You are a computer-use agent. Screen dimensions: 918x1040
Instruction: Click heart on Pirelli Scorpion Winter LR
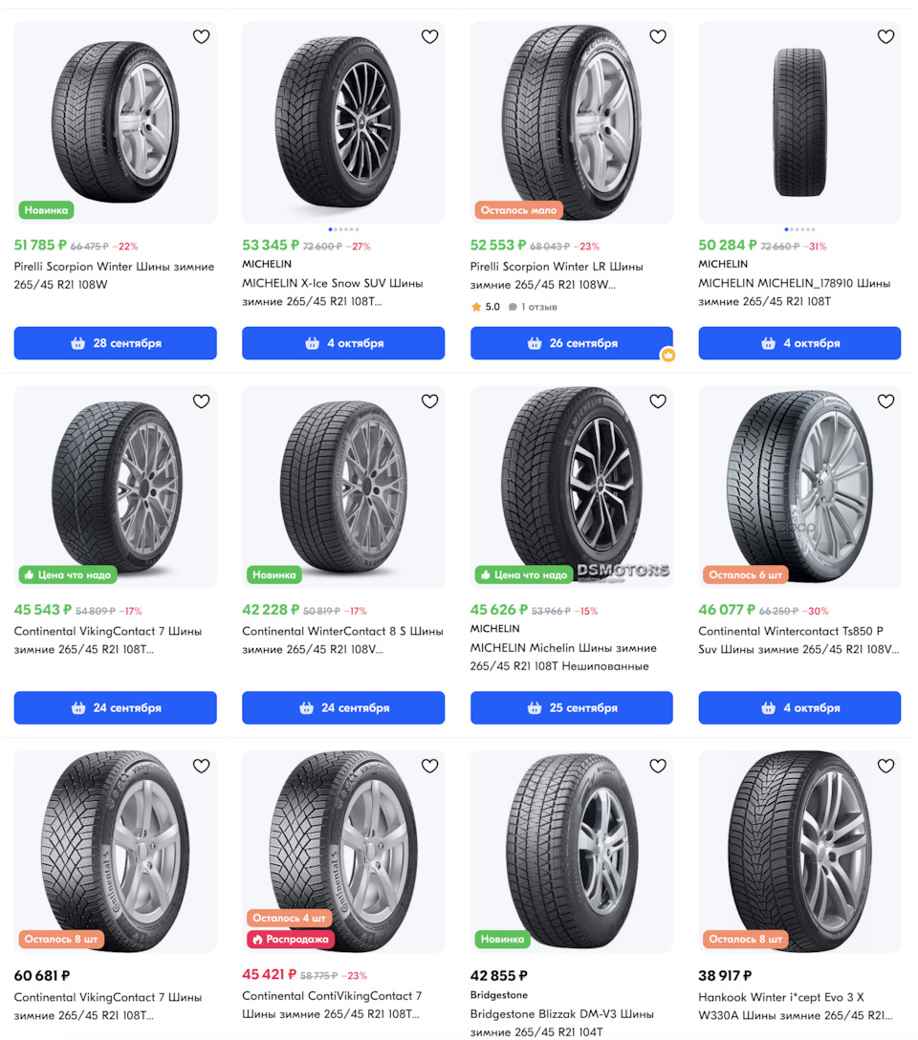(x=658, y=37)
